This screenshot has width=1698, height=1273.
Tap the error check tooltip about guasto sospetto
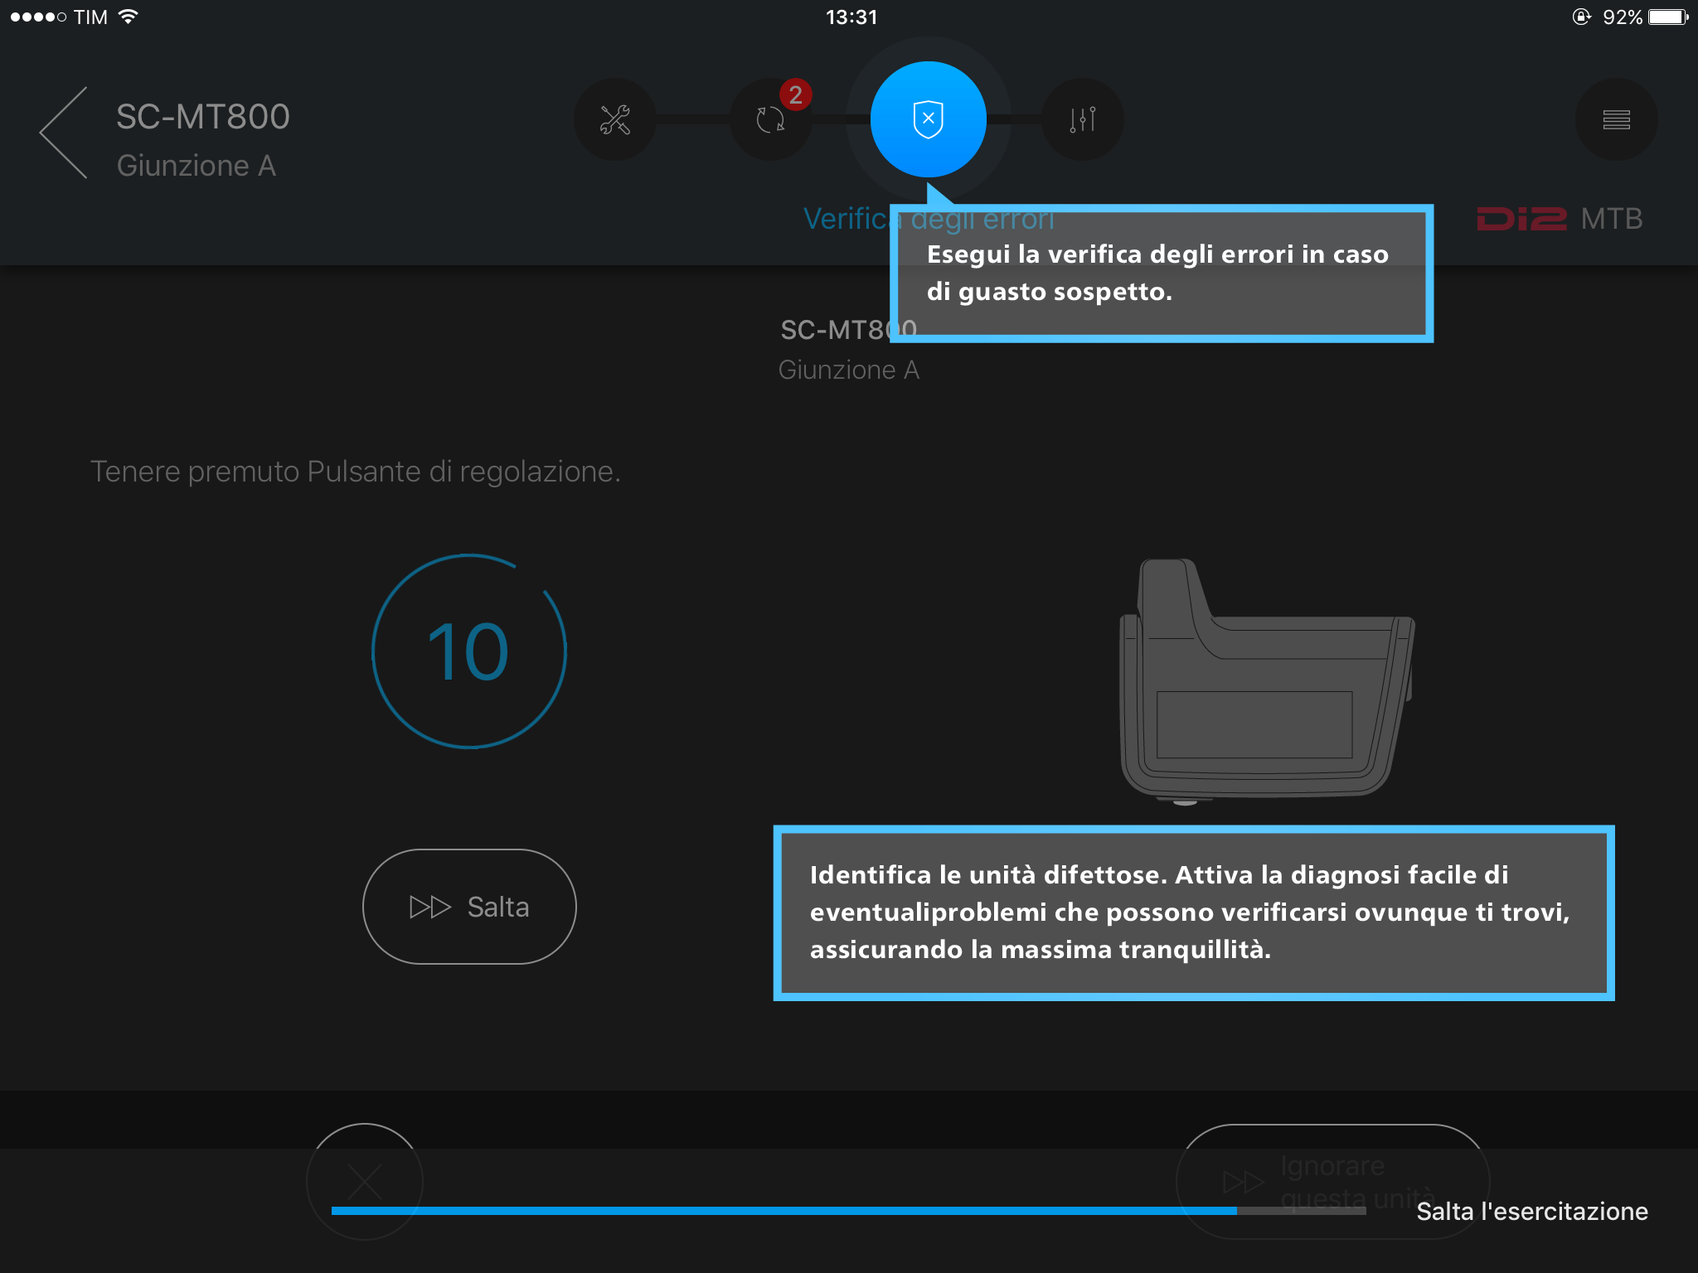pos(1161,273)
